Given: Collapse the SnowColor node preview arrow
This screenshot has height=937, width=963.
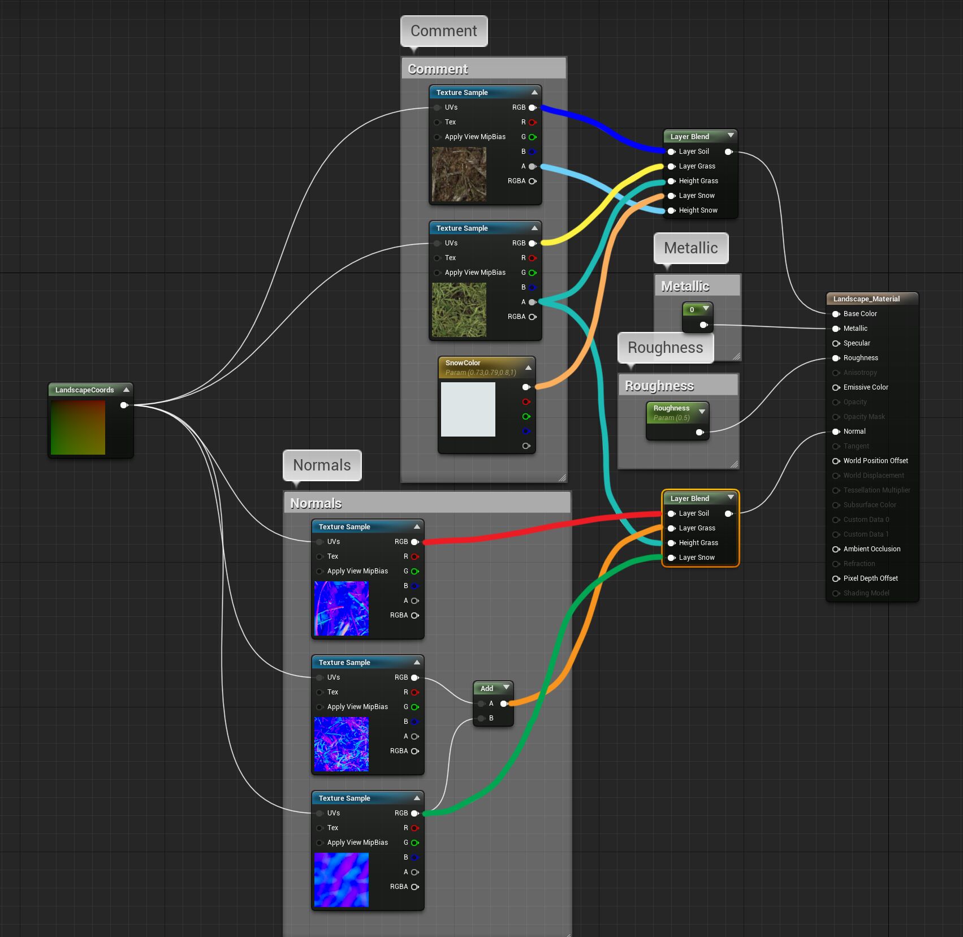Looking at the screenshot, I should (528, 368).
